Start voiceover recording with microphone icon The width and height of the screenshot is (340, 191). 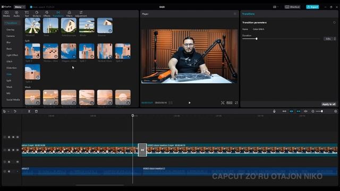point(274,111)
